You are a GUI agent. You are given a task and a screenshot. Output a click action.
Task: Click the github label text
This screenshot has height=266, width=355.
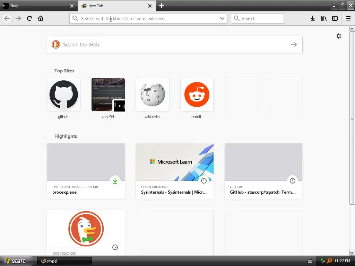tap(63, 117)
